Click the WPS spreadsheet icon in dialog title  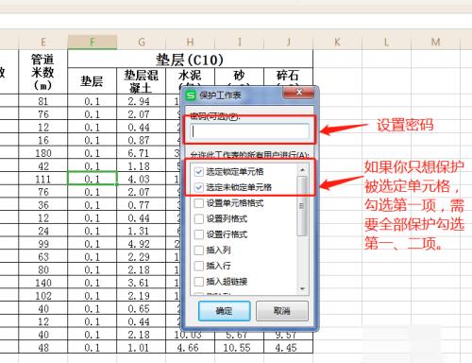[x=191, y=95]
